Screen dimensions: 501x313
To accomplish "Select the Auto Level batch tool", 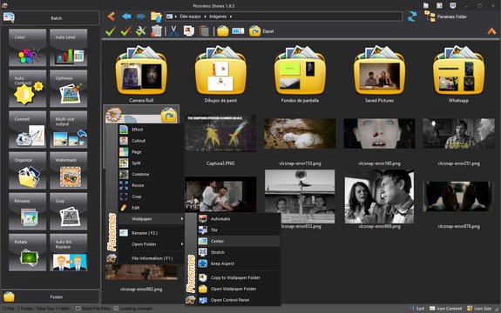I will (68, 48).
